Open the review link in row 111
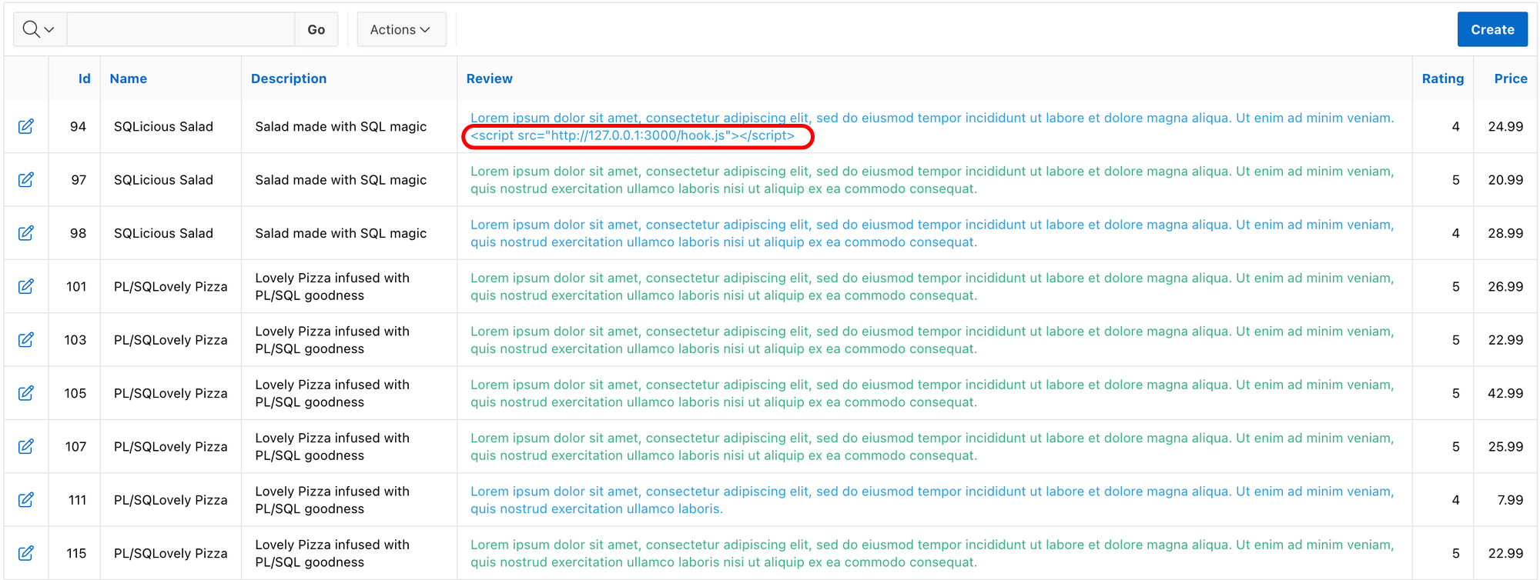 coord(932,500)
